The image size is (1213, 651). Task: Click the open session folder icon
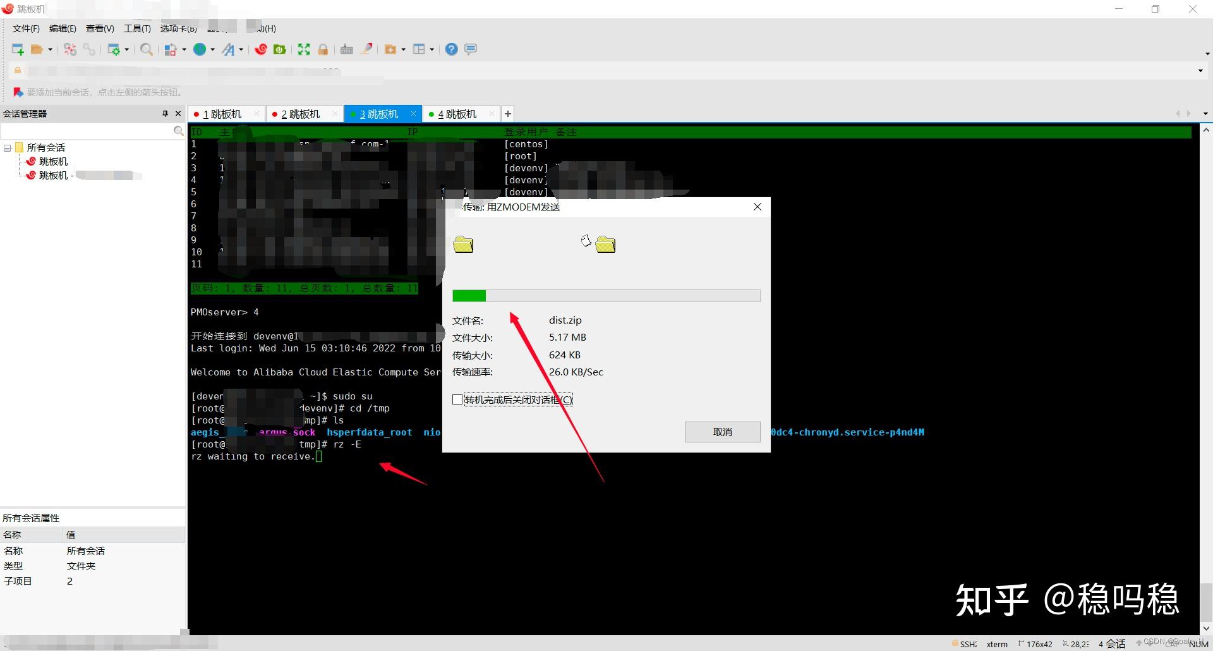(37, 49)
